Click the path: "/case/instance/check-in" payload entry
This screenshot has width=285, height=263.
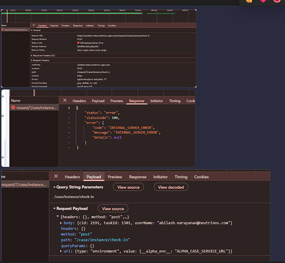pos(95,240)
